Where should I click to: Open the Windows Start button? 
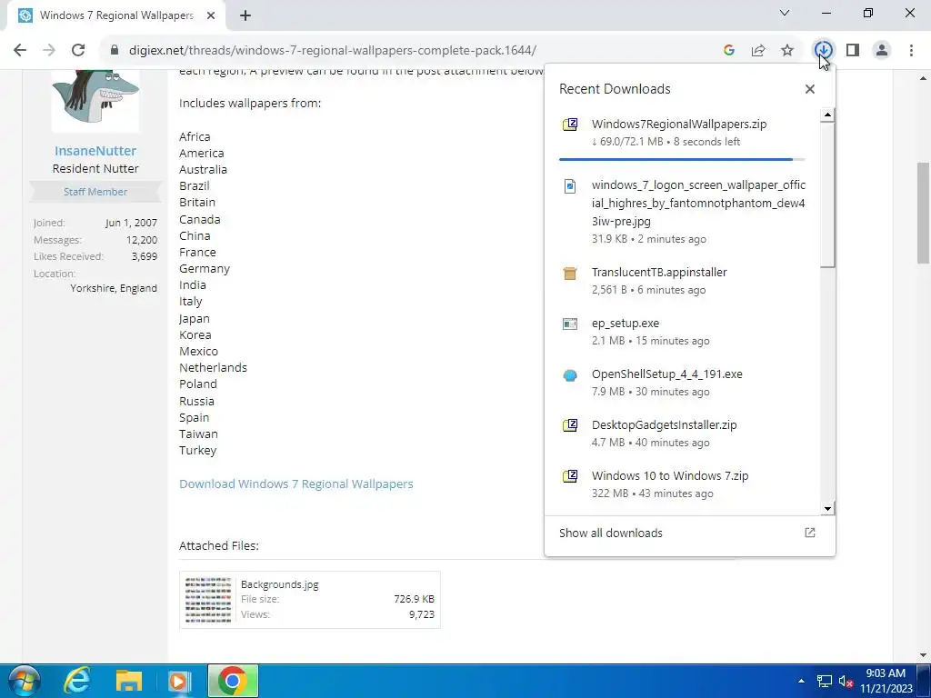click(23, 682)
